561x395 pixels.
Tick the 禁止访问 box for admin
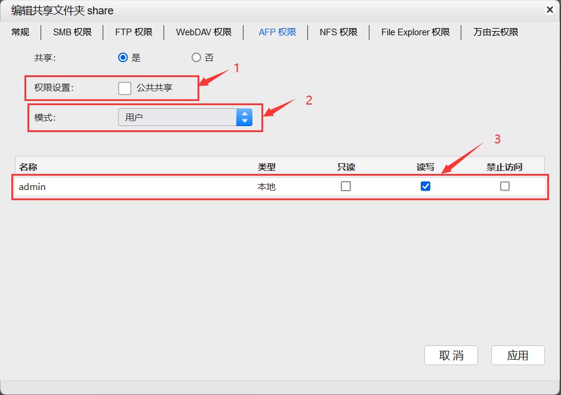click(505, 186)
